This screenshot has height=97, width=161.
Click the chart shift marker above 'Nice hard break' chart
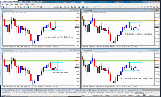tap(60, 12)
